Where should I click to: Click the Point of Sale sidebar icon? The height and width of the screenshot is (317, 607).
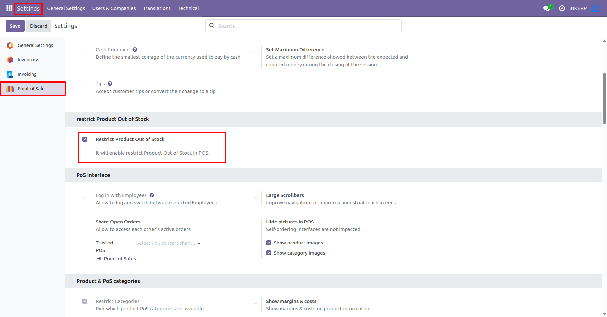pyautogui.click(x=10, y=89)
